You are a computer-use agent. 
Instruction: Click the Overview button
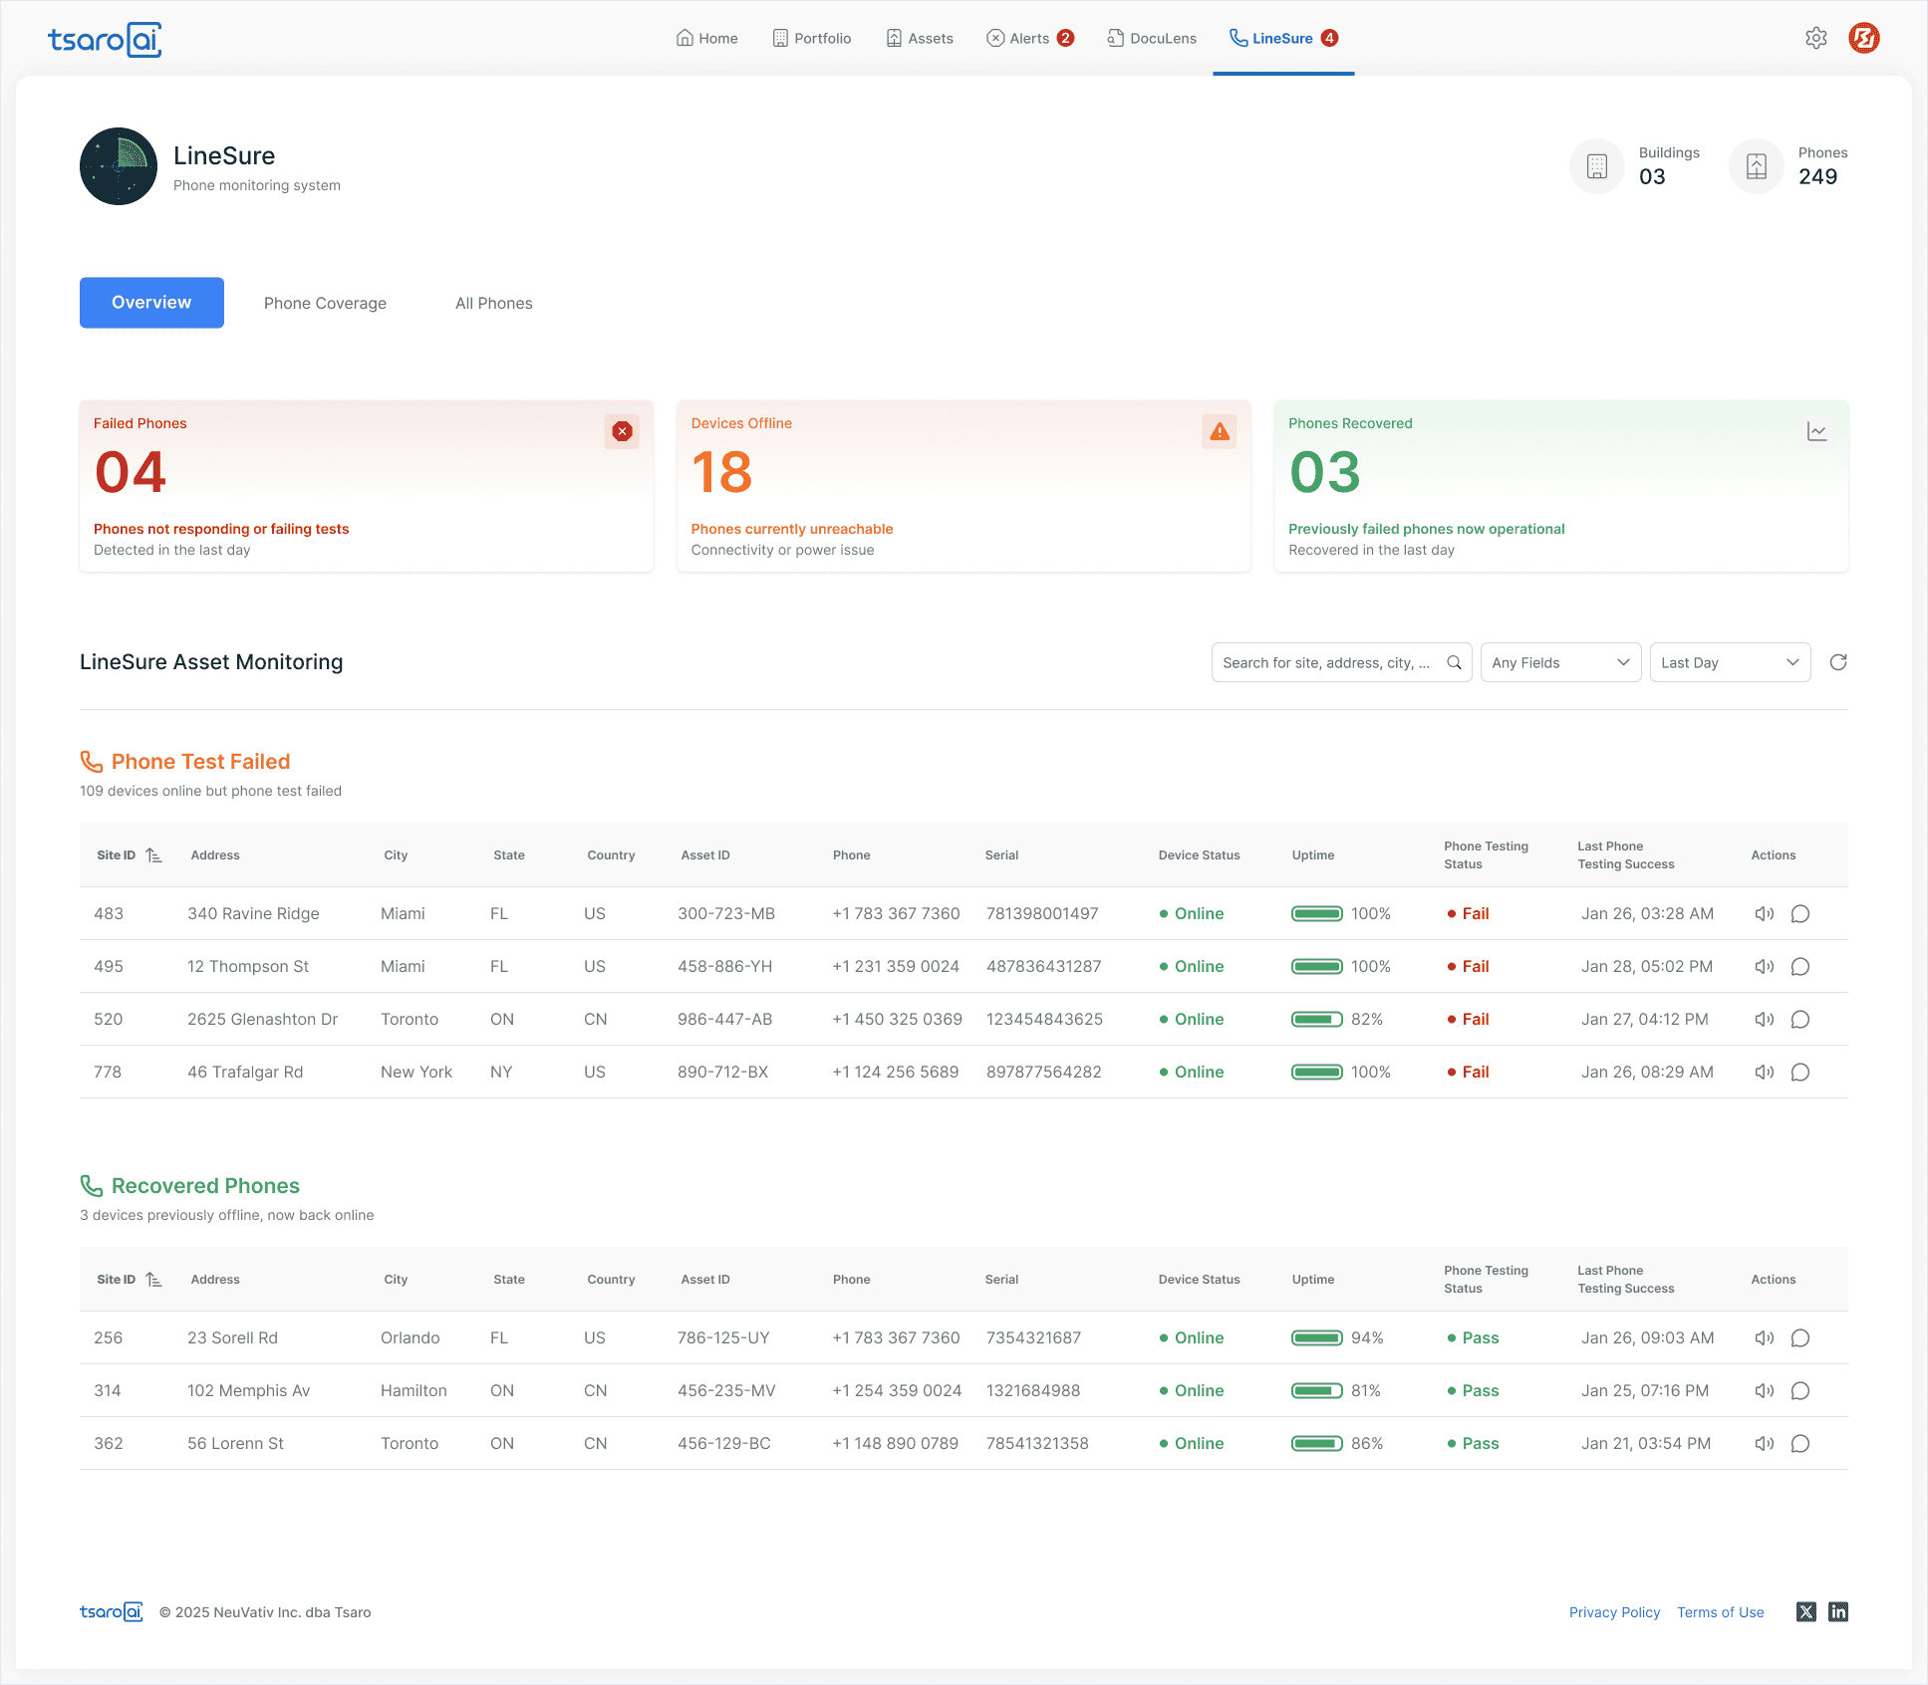pyautogui.click(x=151, y=302)
